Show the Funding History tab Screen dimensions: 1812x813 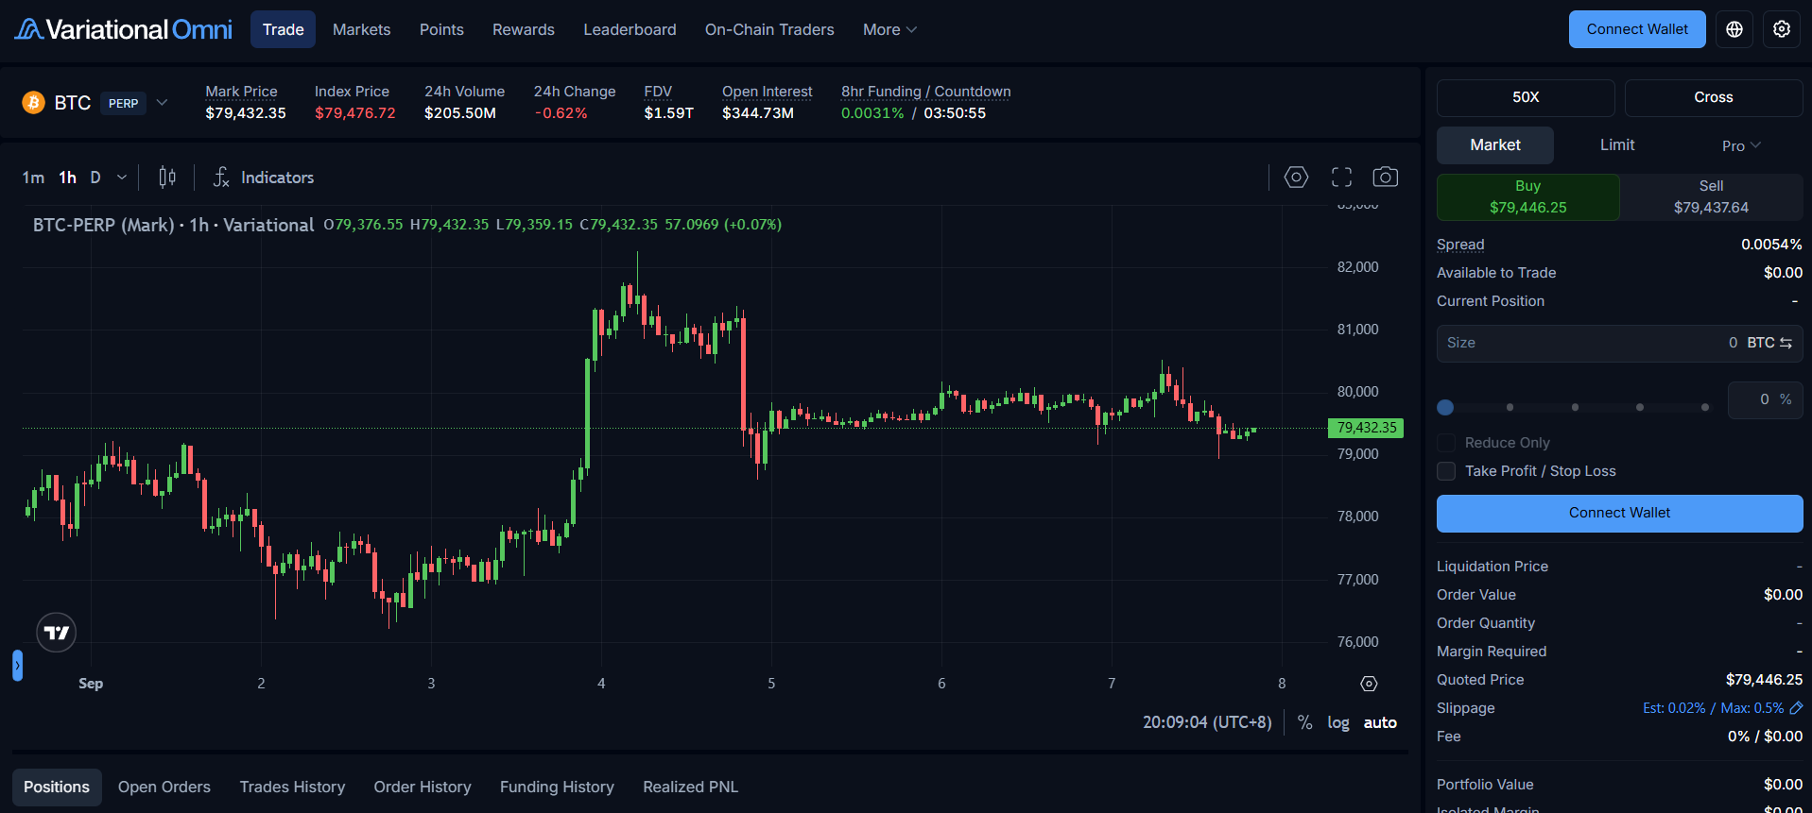(557, 787)
